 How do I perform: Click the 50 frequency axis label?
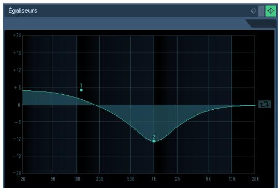tap(53, 179)
